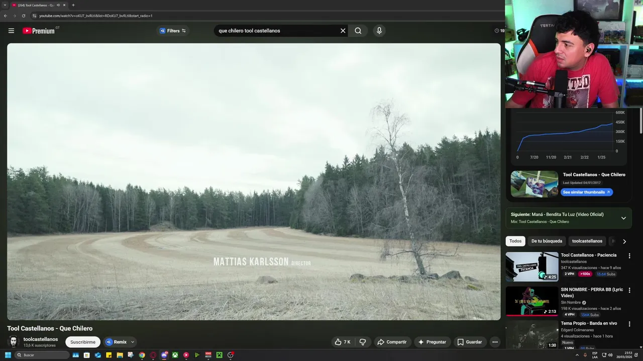Open File Explorer from the taskbar
The image size is (643, 361).
coord(120,355)
